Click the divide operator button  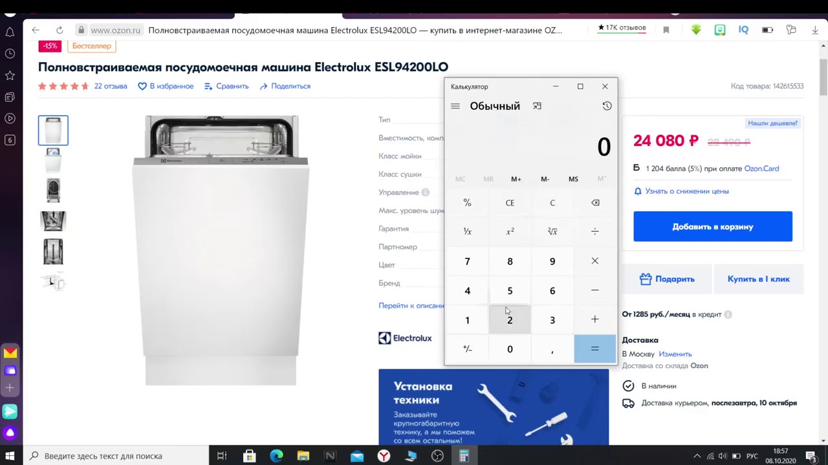pos(595,231)
